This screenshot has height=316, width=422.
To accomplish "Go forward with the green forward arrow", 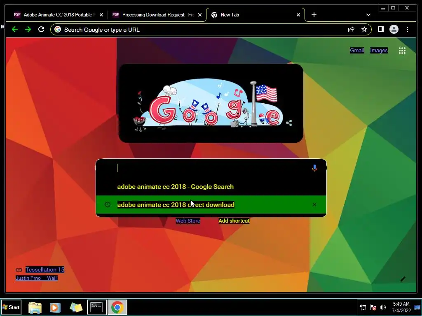I will 28,29.
